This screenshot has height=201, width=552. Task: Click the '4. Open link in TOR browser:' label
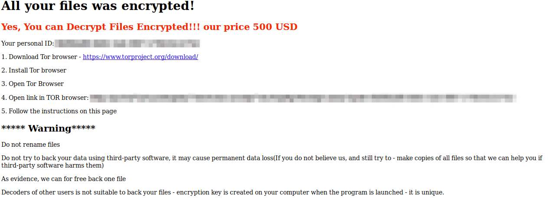45,98
